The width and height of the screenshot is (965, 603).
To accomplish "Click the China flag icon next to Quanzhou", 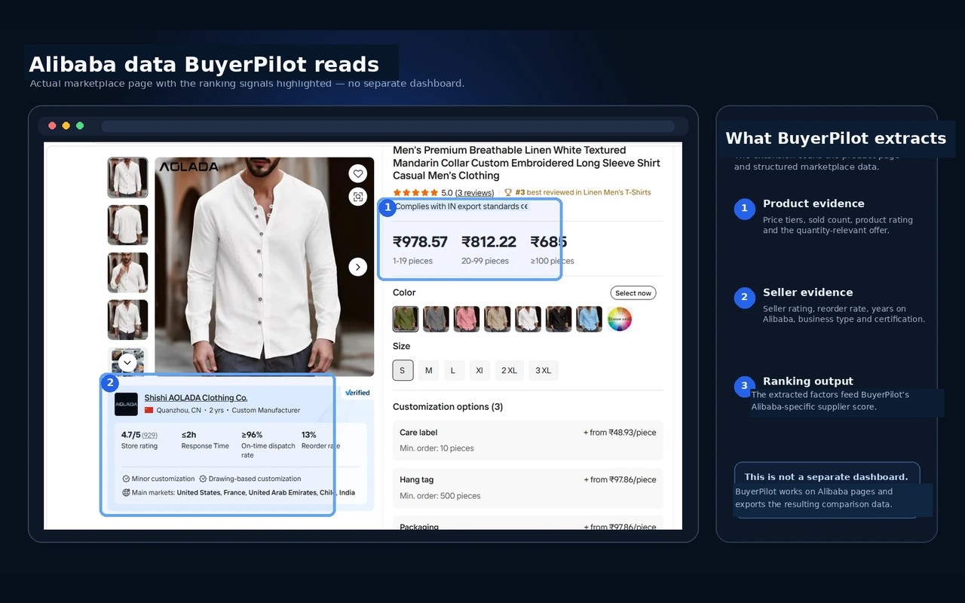I will pos(149,411).
